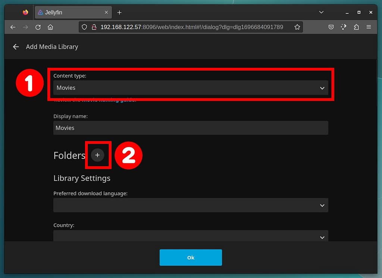Open the Firefox hamburger application menu

369,27
